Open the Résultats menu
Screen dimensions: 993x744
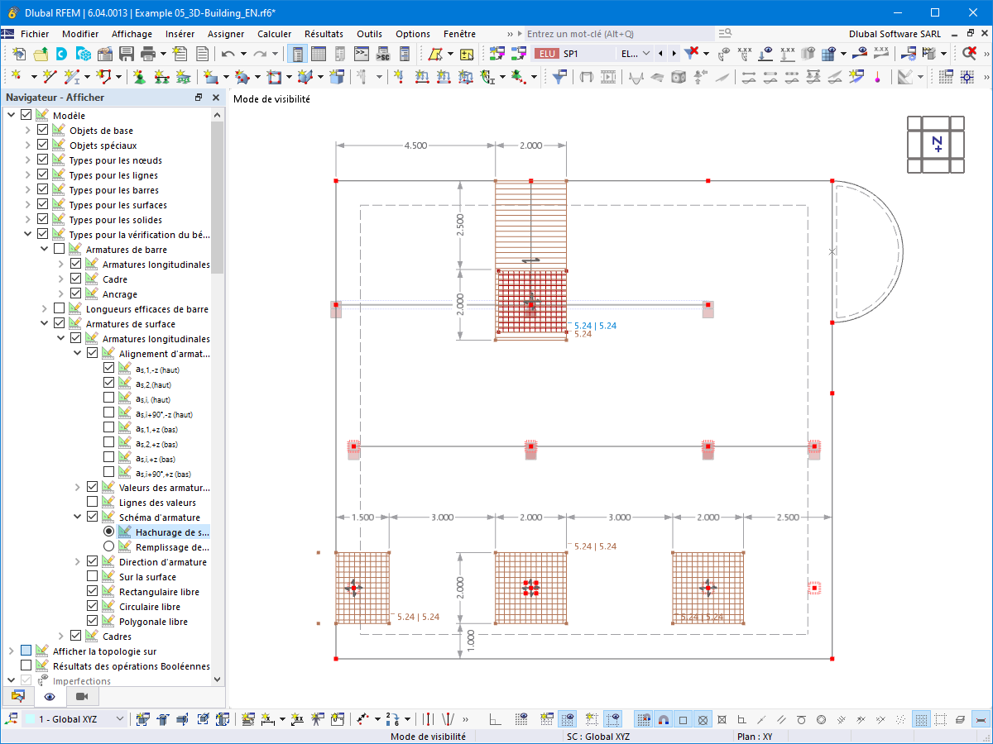coord(324,34)
